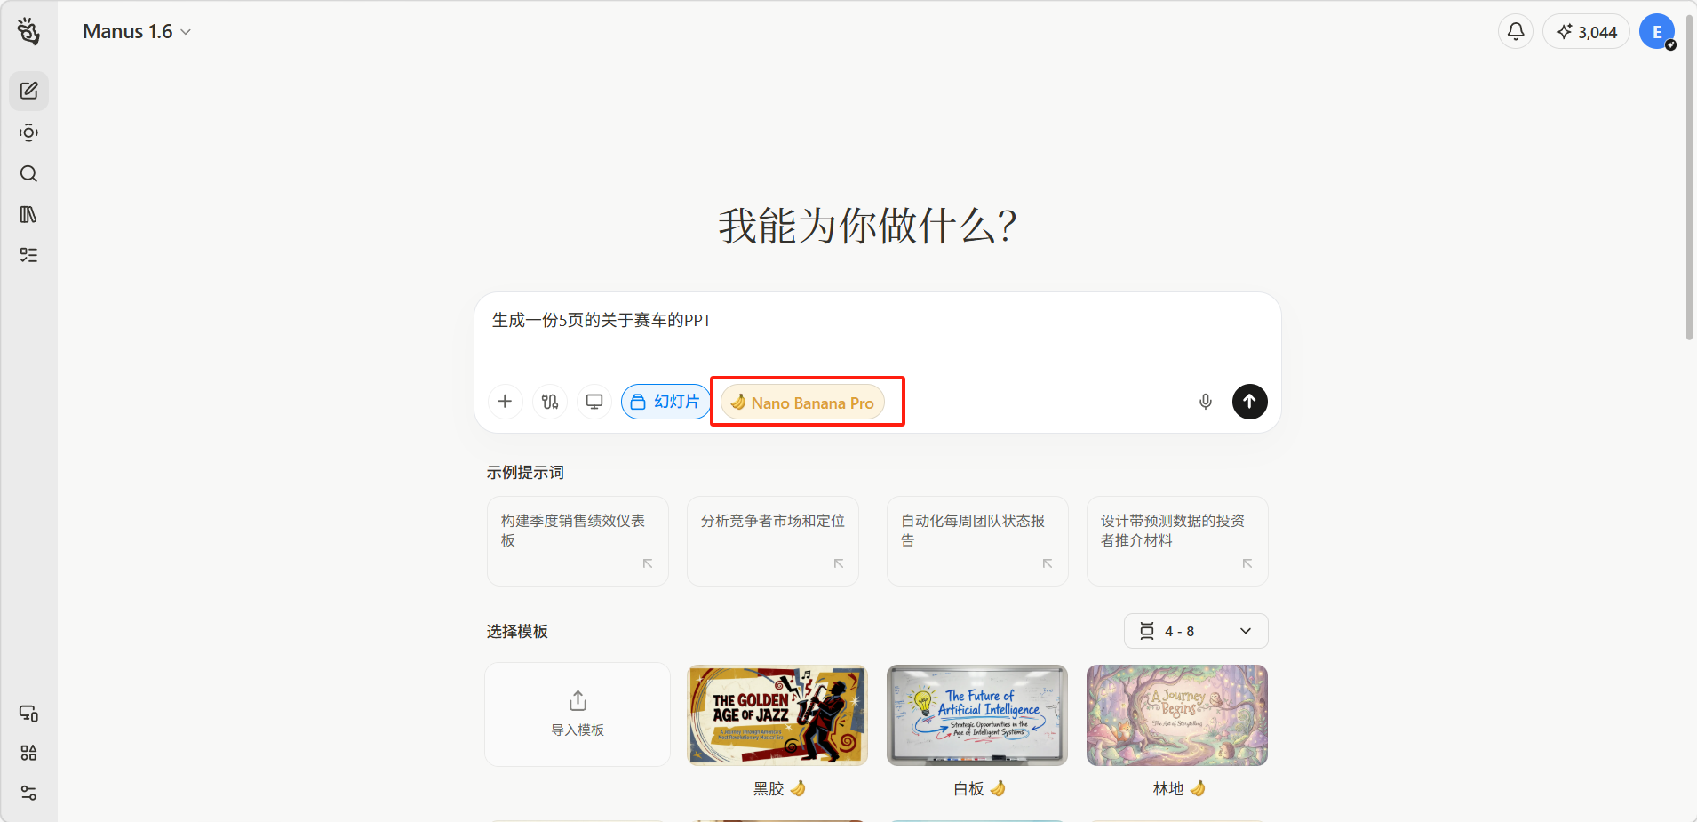Choose the 白板 whiteboard template thumbnail
The width and height of the screenshot is (1697, 822).
point(977,715)
